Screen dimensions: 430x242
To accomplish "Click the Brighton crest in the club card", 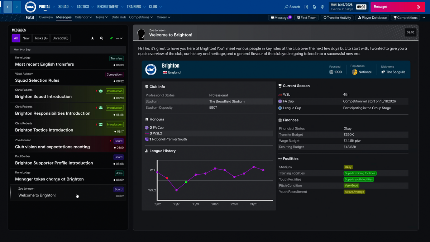I will 151,69.
